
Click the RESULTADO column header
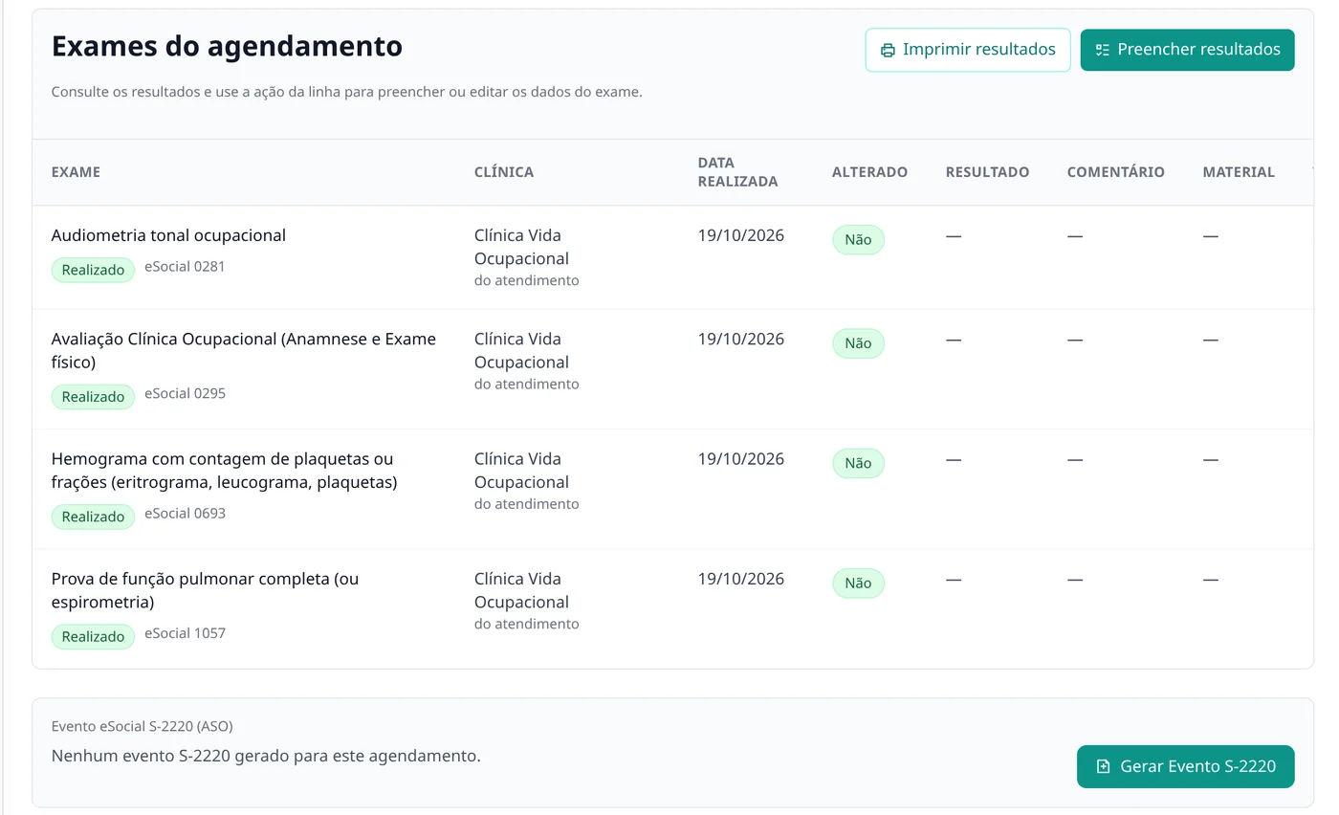tap(987, 172)
